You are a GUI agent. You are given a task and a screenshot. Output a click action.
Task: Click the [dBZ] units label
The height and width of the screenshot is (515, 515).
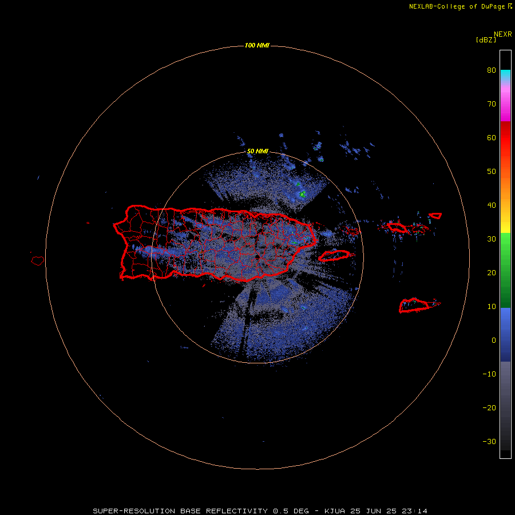[x=486, y=40]
